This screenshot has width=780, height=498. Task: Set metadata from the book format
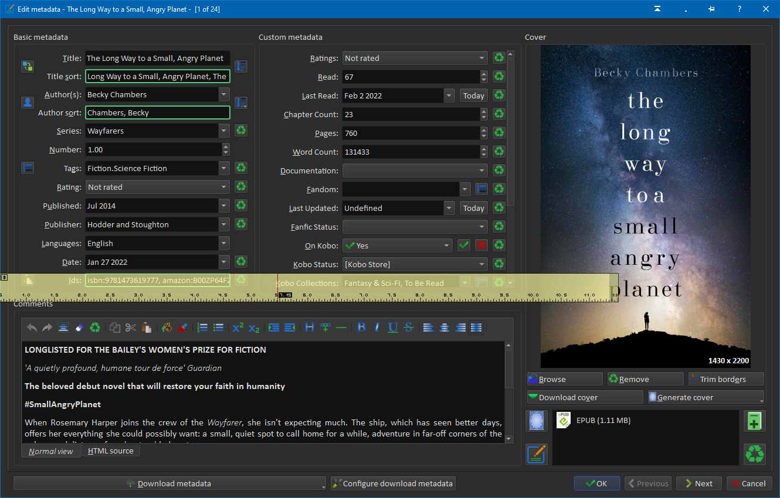[537, 454]
